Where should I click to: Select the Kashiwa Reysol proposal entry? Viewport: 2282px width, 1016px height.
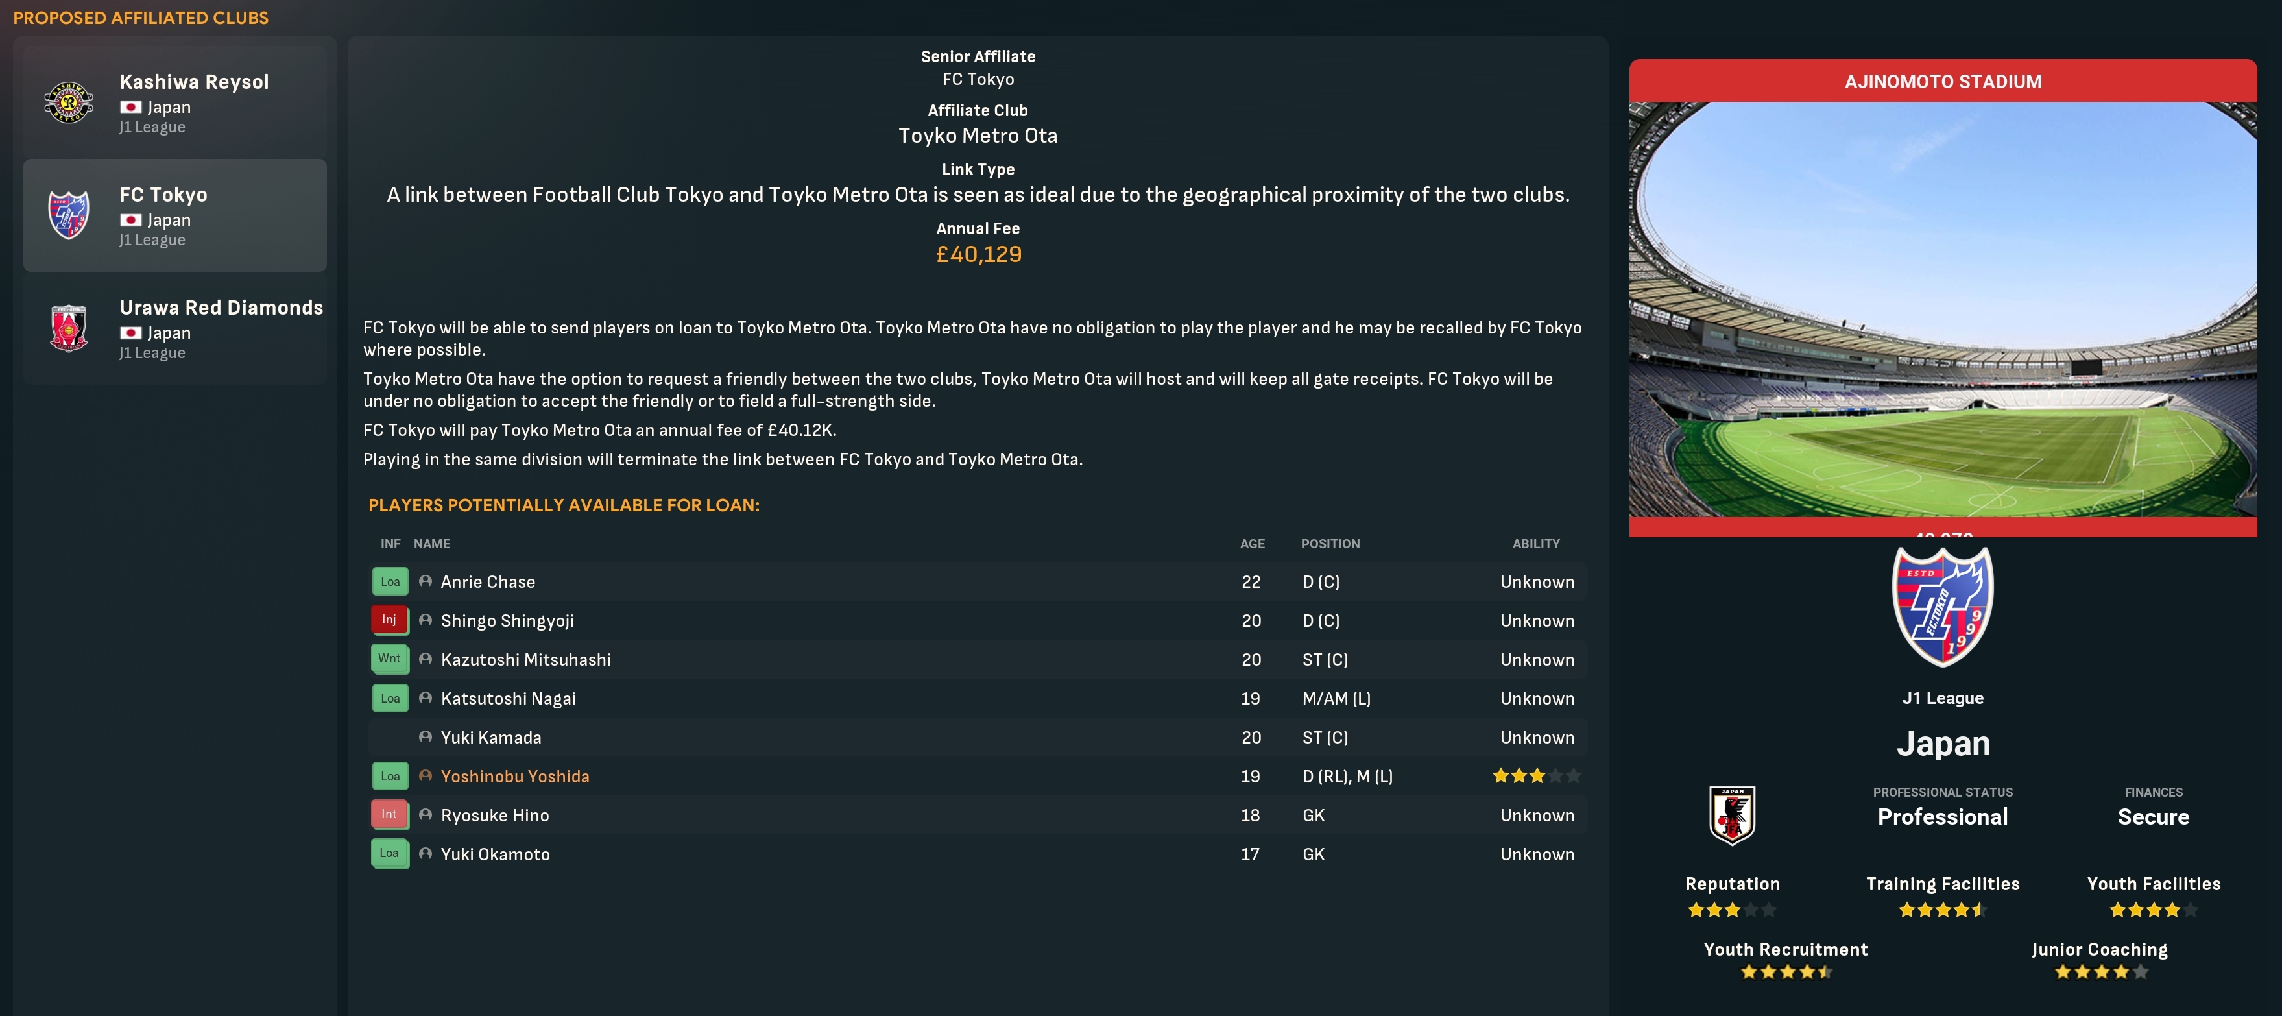click(174, 103)
